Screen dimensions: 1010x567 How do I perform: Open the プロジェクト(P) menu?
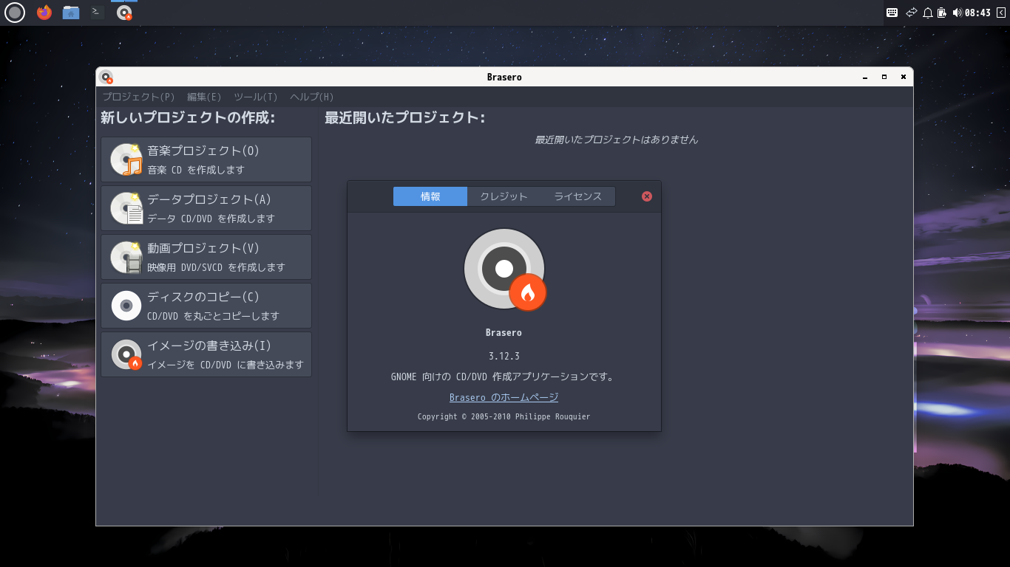point(139,97)
